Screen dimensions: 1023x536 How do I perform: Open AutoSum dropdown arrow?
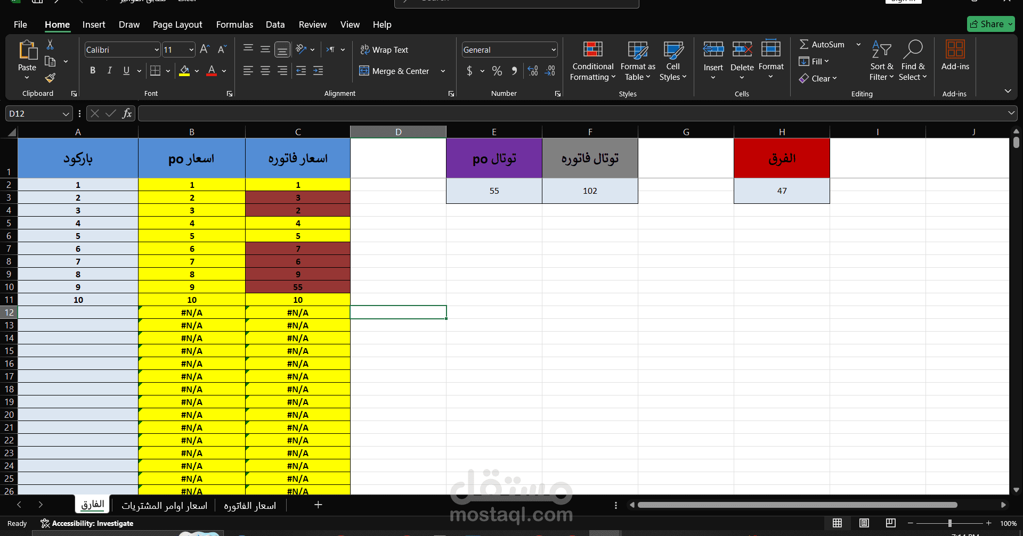pos(858,45)
